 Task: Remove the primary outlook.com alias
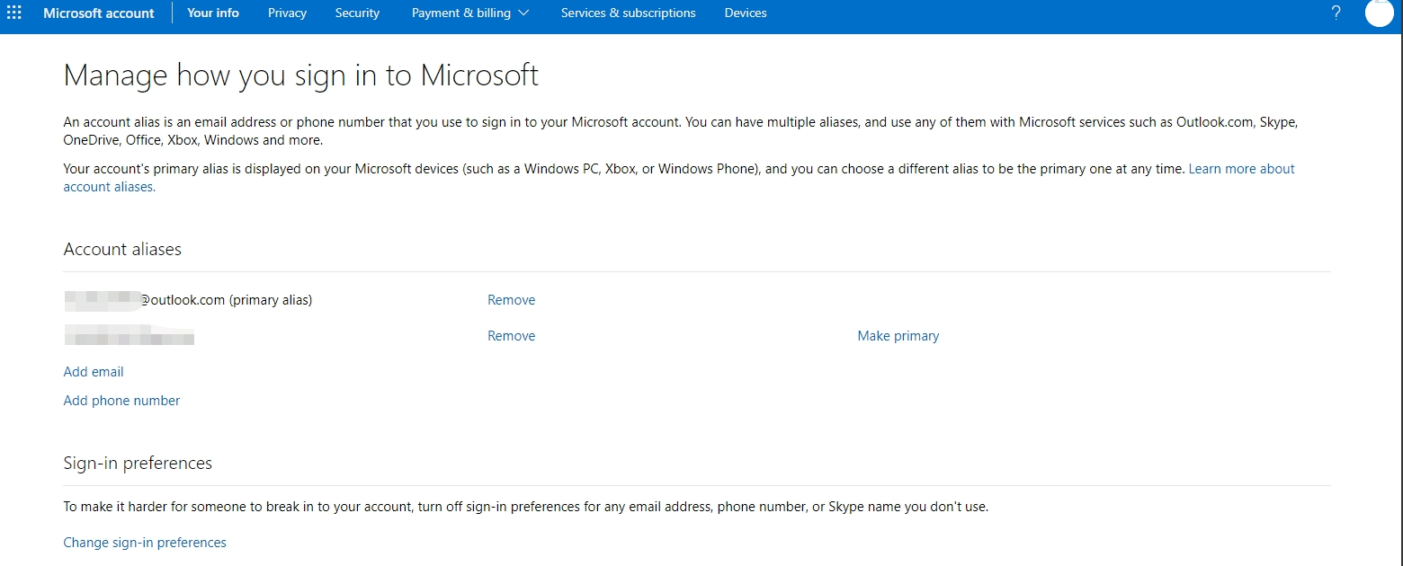(x=511, y=300)
